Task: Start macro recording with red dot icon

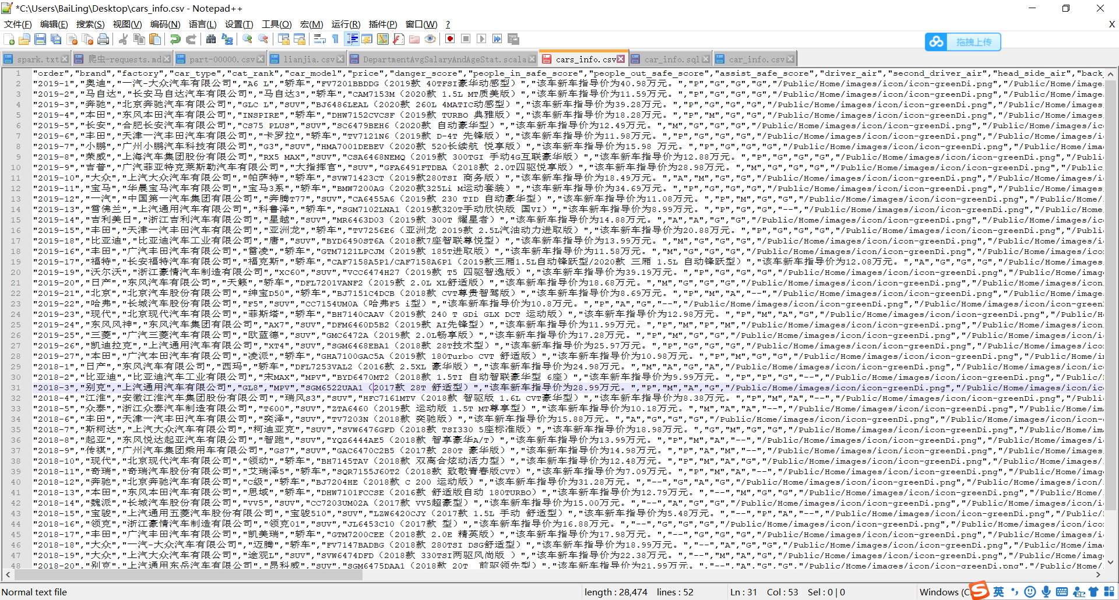Action: (450, 39)
